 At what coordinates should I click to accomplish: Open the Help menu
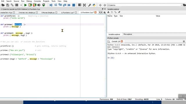(x=65, y=1)
